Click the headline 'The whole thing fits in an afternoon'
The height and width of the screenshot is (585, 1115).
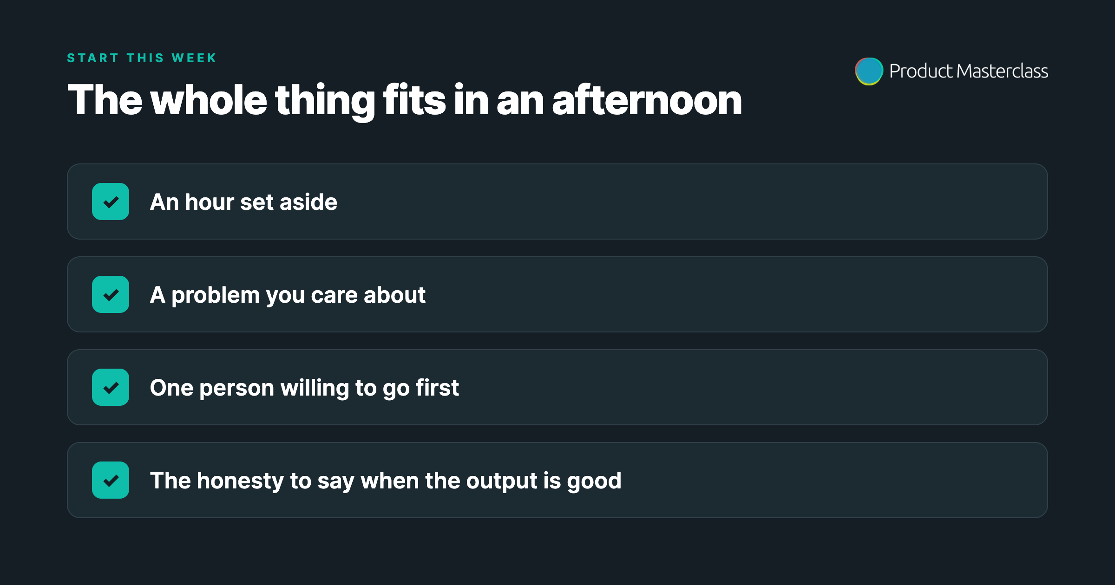click(x=404, y=101)
